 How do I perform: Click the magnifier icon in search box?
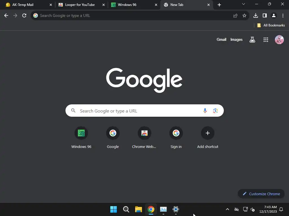(x=73, y=111)
